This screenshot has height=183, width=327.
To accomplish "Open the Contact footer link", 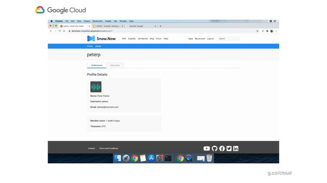I will click(91, 148).
